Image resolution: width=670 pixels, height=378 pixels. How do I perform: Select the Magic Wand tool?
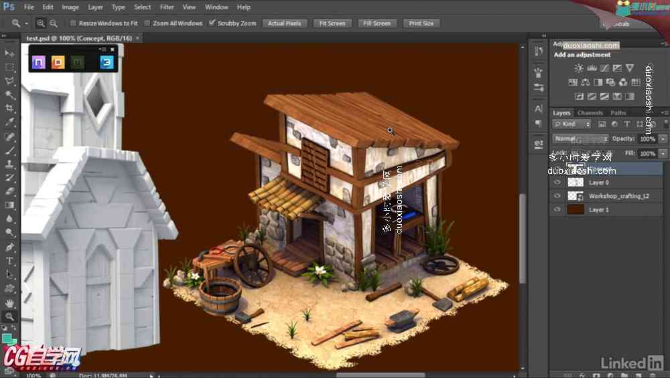point(9,95)
